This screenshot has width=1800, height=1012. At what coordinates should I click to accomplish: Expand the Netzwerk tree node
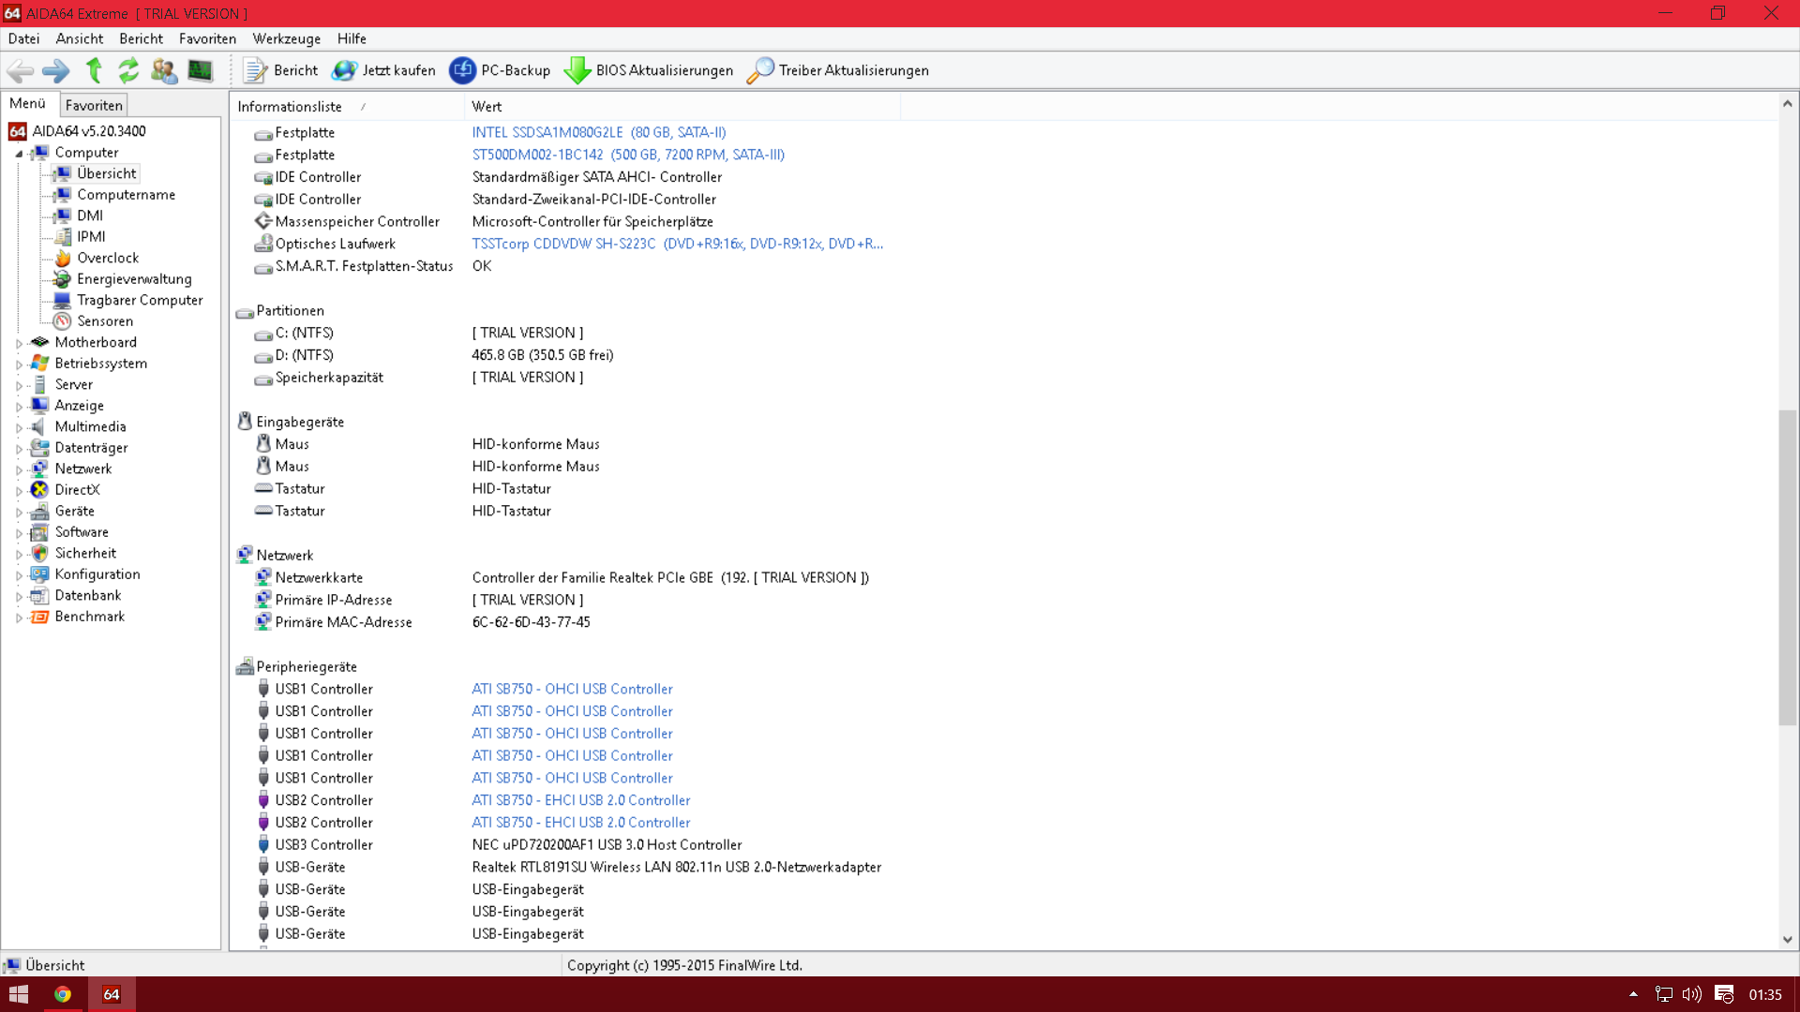[19, 469]
